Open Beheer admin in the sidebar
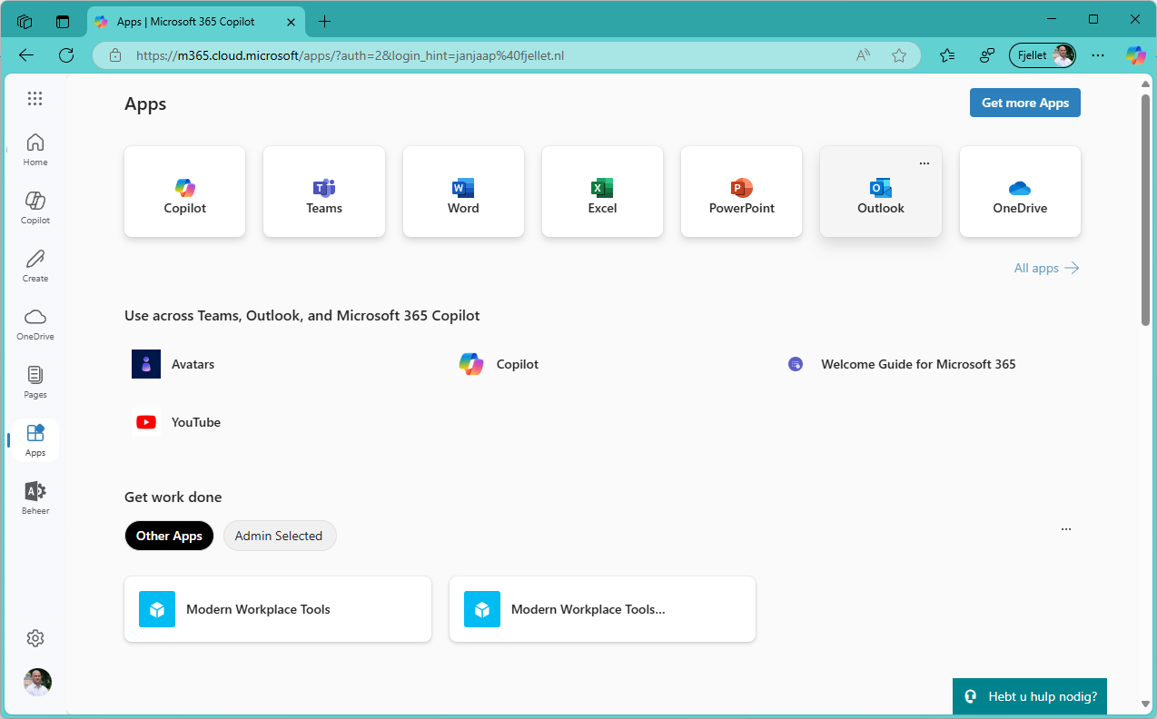This screenshot has width=1157, height=719. (35, 498)
